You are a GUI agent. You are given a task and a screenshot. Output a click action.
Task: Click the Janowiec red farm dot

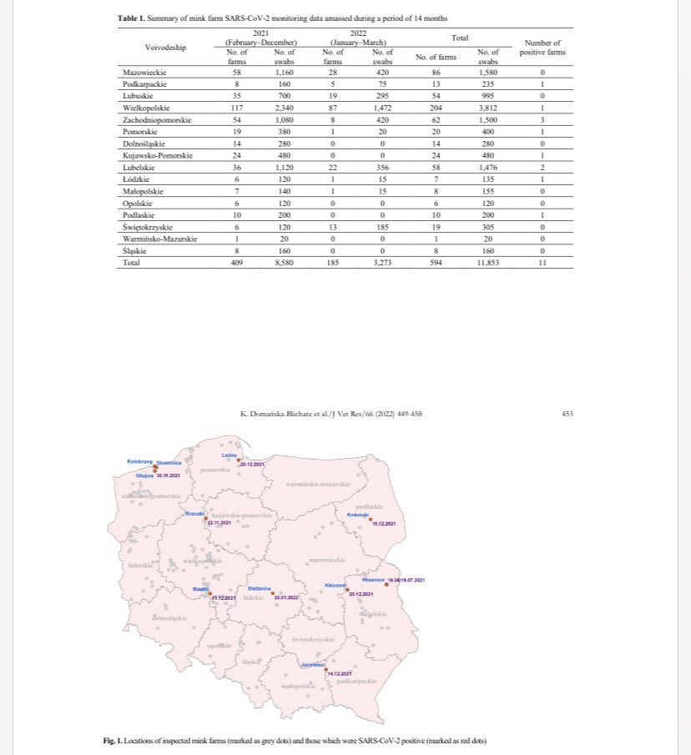coord(325,668)
